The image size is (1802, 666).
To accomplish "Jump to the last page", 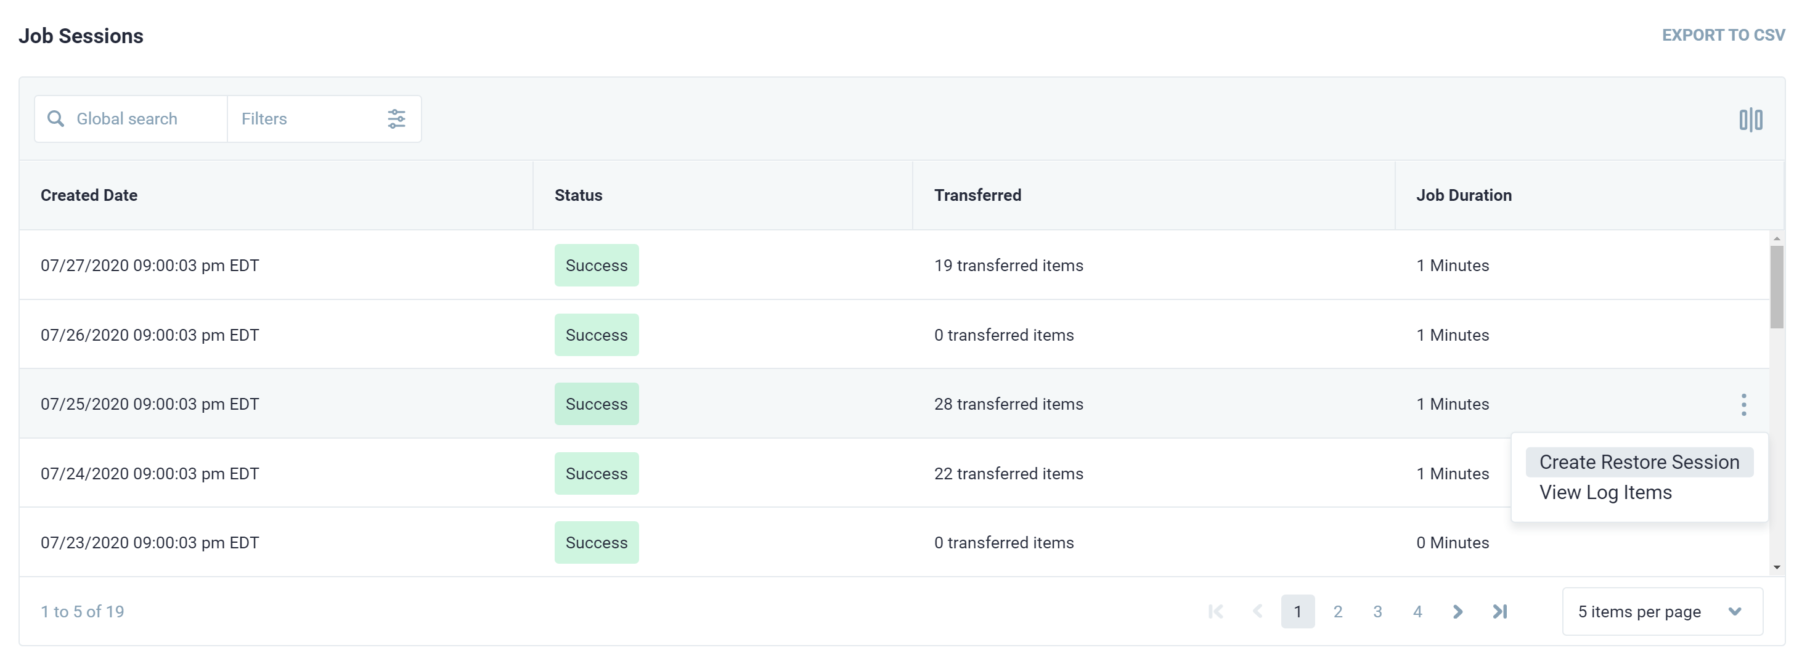I will [1499, 612].
